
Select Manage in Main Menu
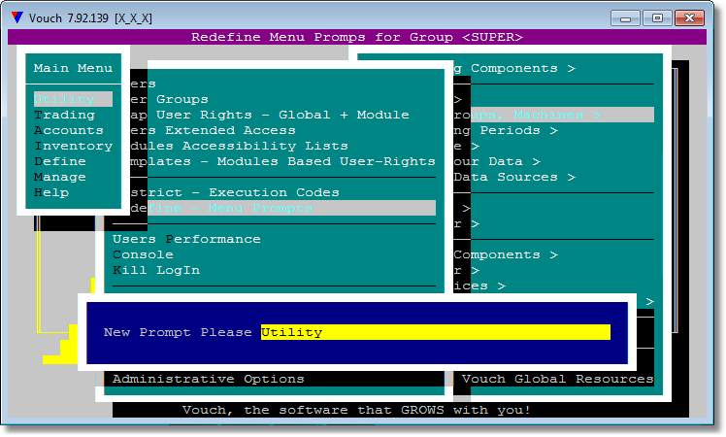pos(60,177)
